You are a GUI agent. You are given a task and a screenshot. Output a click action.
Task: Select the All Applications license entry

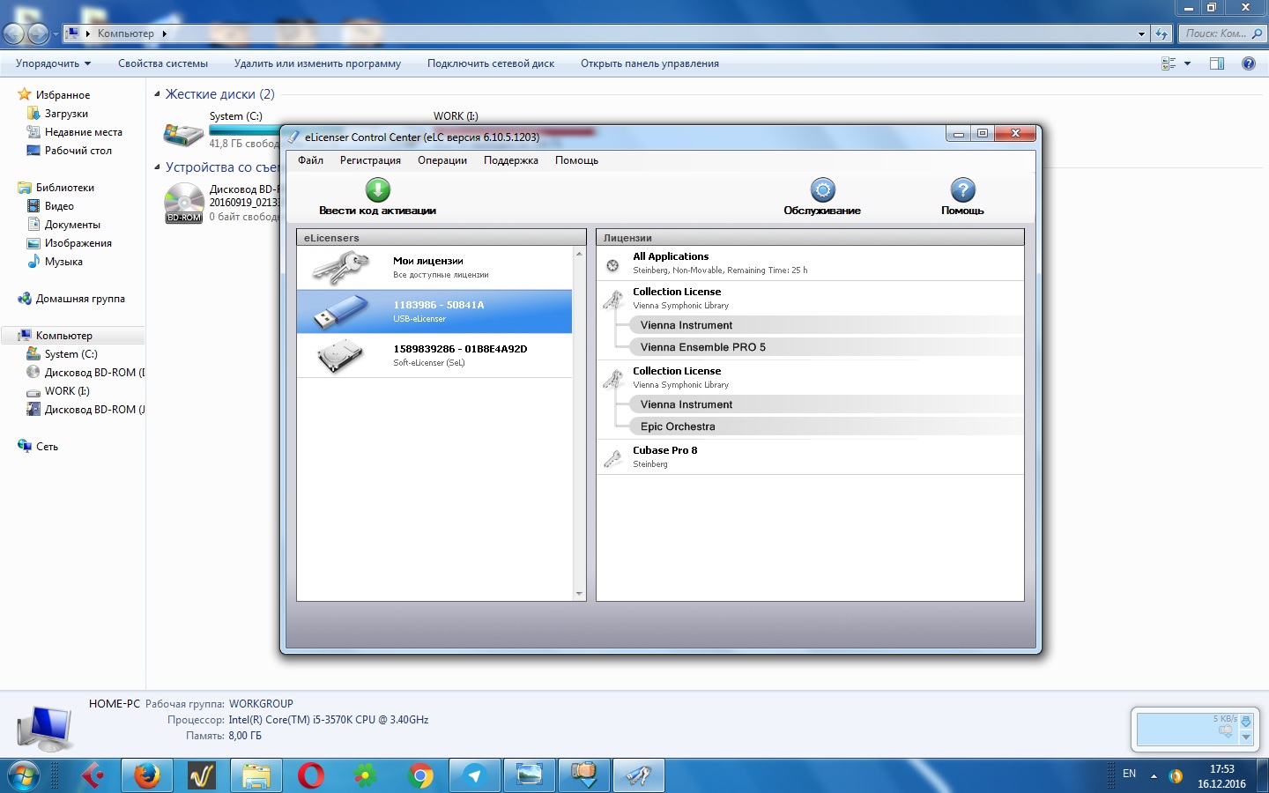point(810,263)
